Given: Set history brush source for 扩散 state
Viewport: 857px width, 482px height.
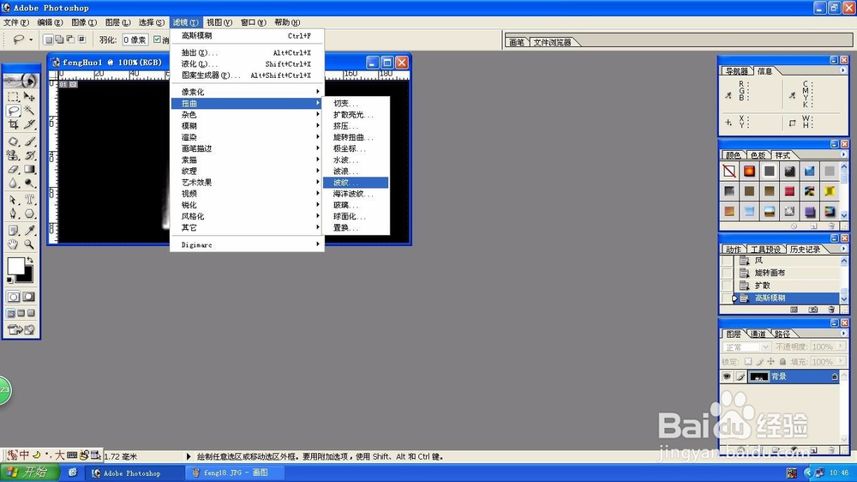Looking at the screenshot, I should (x=727, y=285).
